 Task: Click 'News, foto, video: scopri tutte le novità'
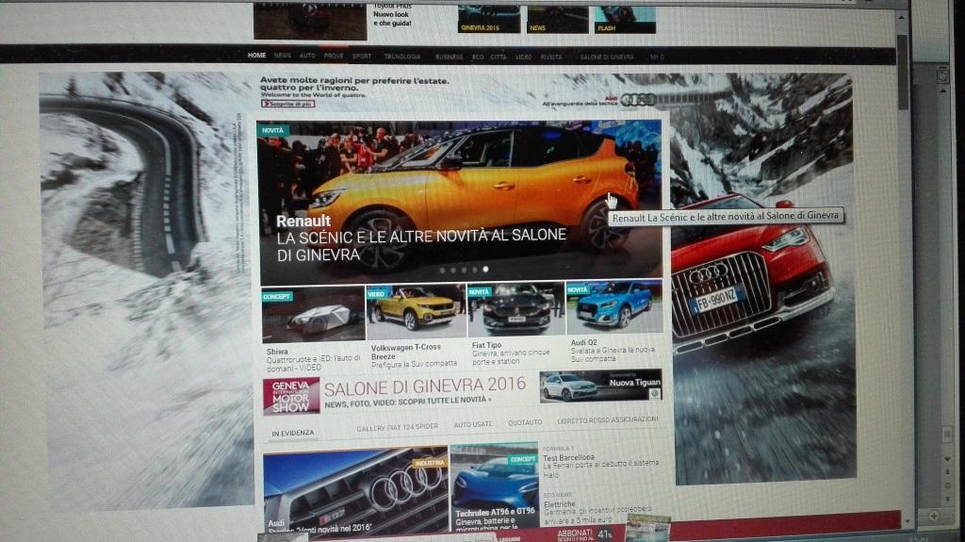coord(408,402)
